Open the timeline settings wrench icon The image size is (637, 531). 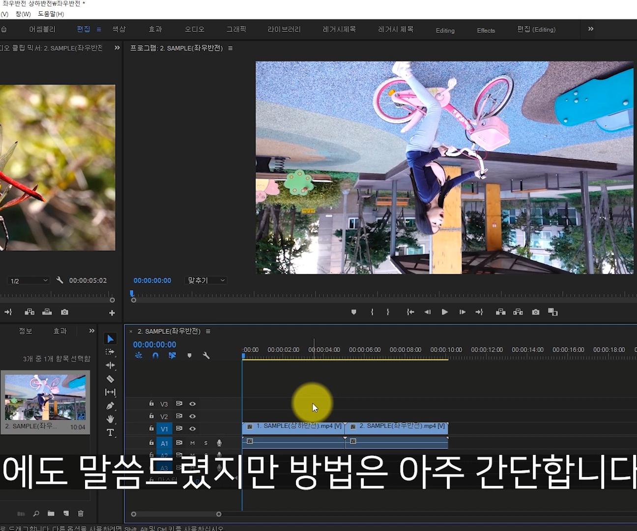pos(206,355)
